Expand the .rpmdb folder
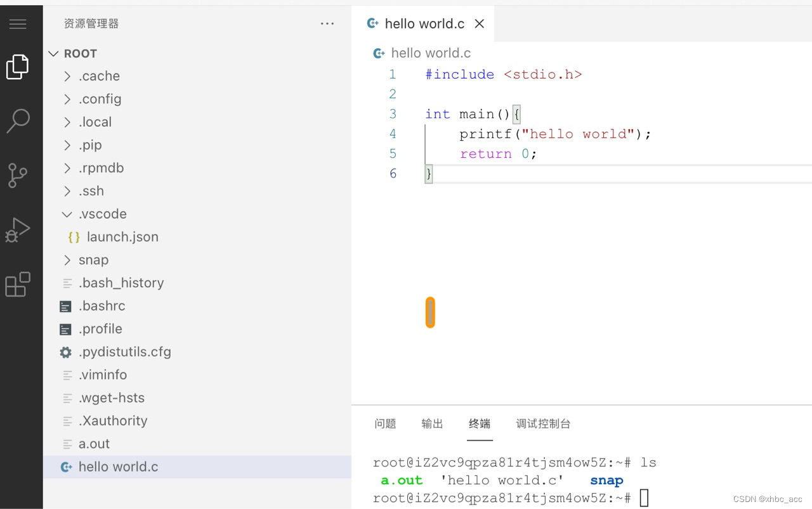This screenshot has height=509, width=812. (x=67, y=168)
